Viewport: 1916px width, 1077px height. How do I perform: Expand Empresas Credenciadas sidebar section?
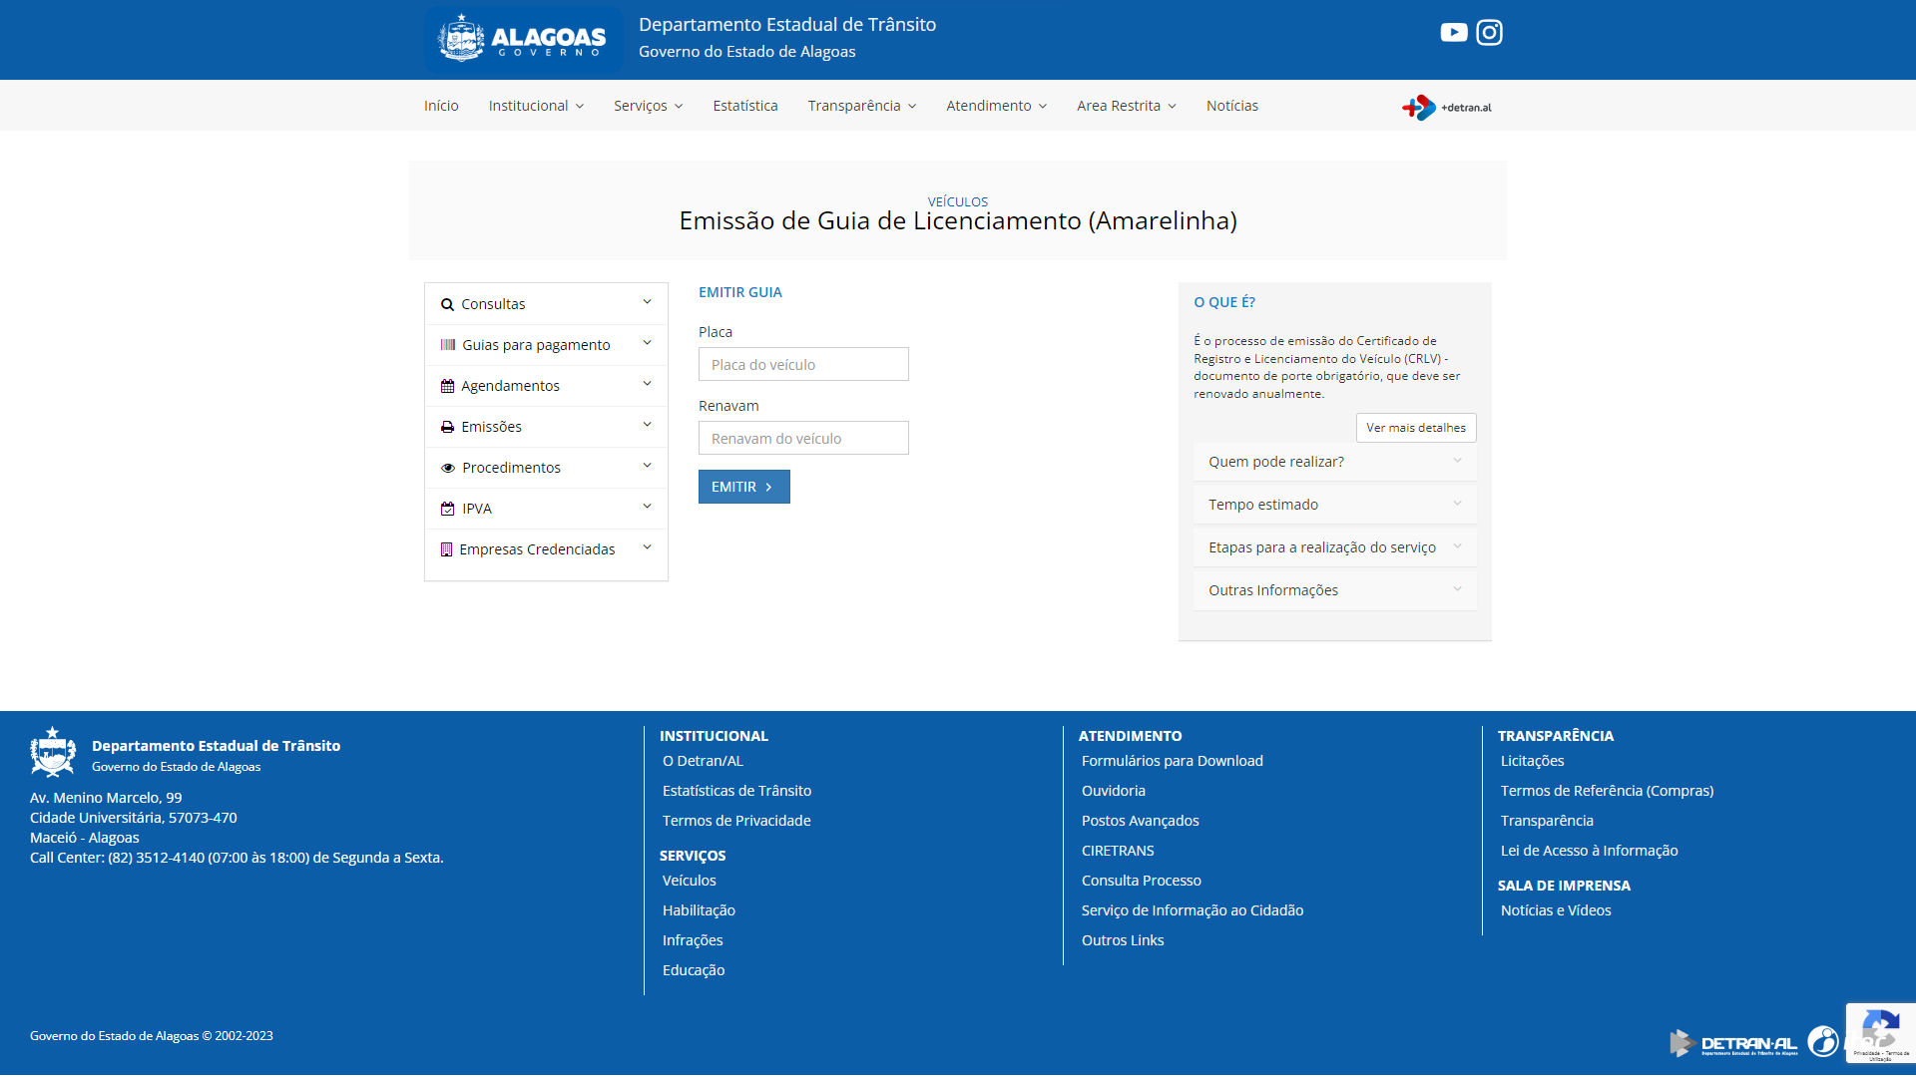[x=546, y=549]
